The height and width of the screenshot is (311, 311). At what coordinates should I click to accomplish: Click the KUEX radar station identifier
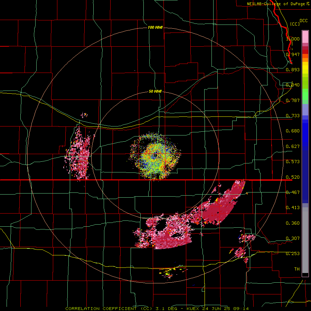point(194,309)
